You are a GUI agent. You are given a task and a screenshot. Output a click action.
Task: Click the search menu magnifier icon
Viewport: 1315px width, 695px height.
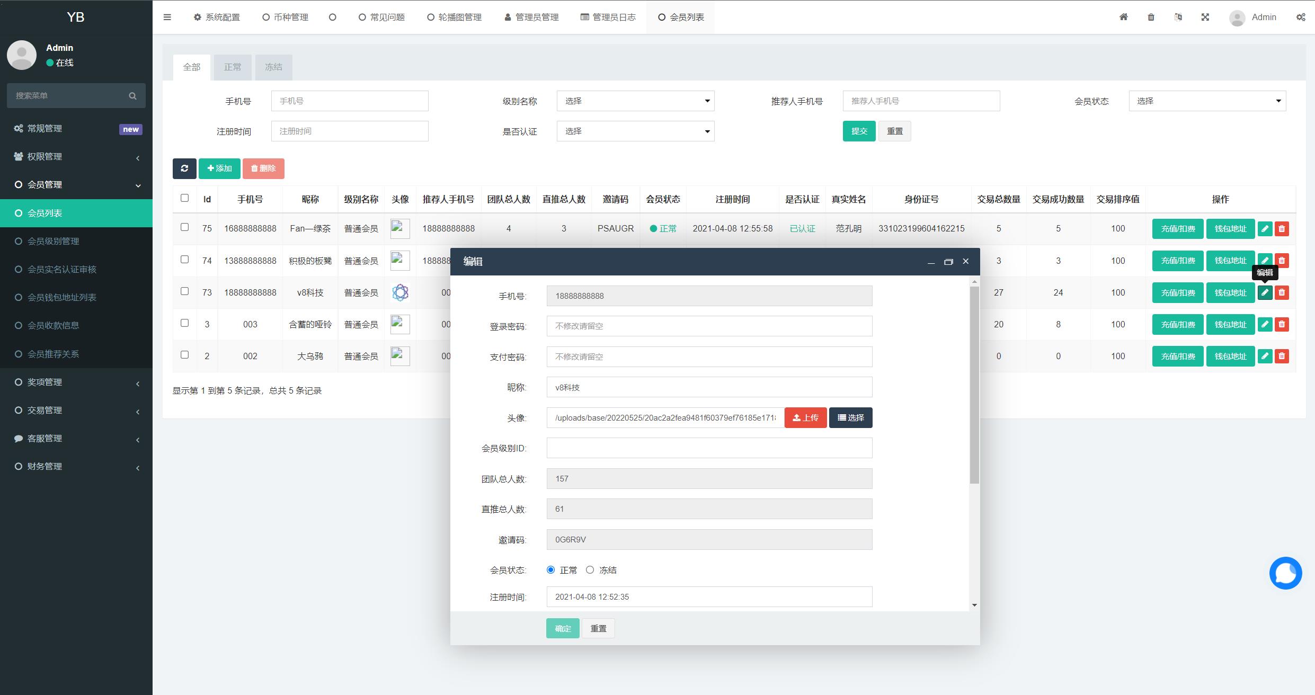point(132,96)
